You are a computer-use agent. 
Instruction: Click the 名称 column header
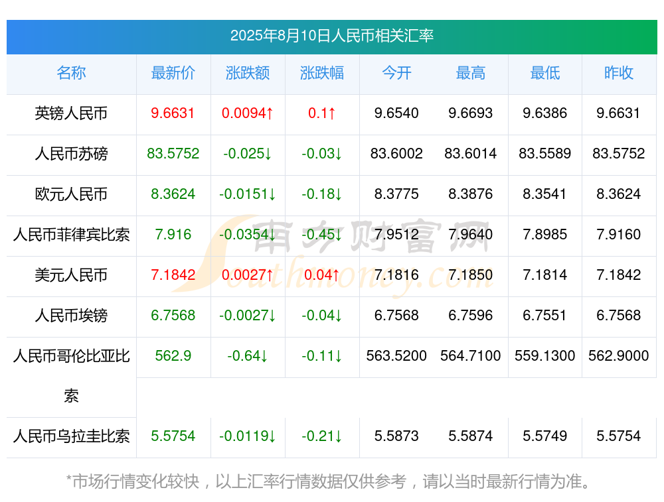pyautogui.click(x=71, y=73)
